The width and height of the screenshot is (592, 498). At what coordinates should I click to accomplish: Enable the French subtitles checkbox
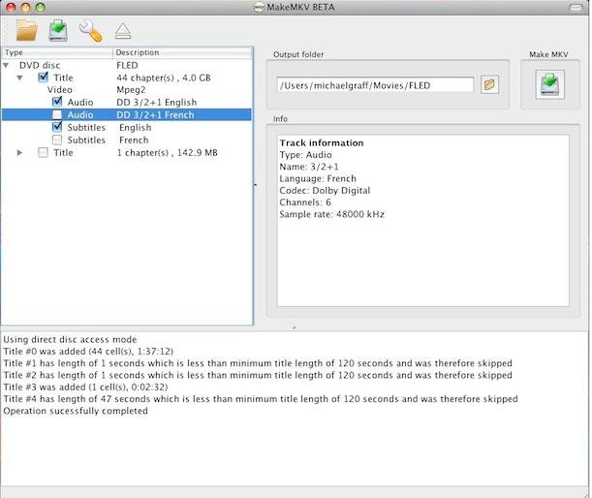[x=57, y=140]
